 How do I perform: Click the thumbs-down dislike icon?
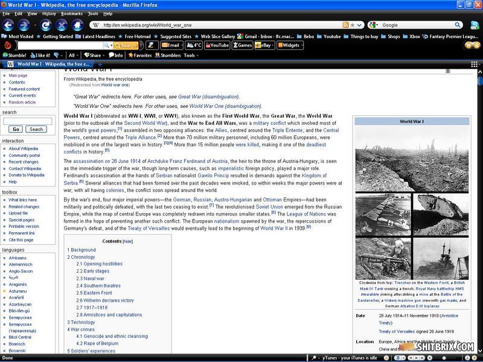(x=56, y=56)
